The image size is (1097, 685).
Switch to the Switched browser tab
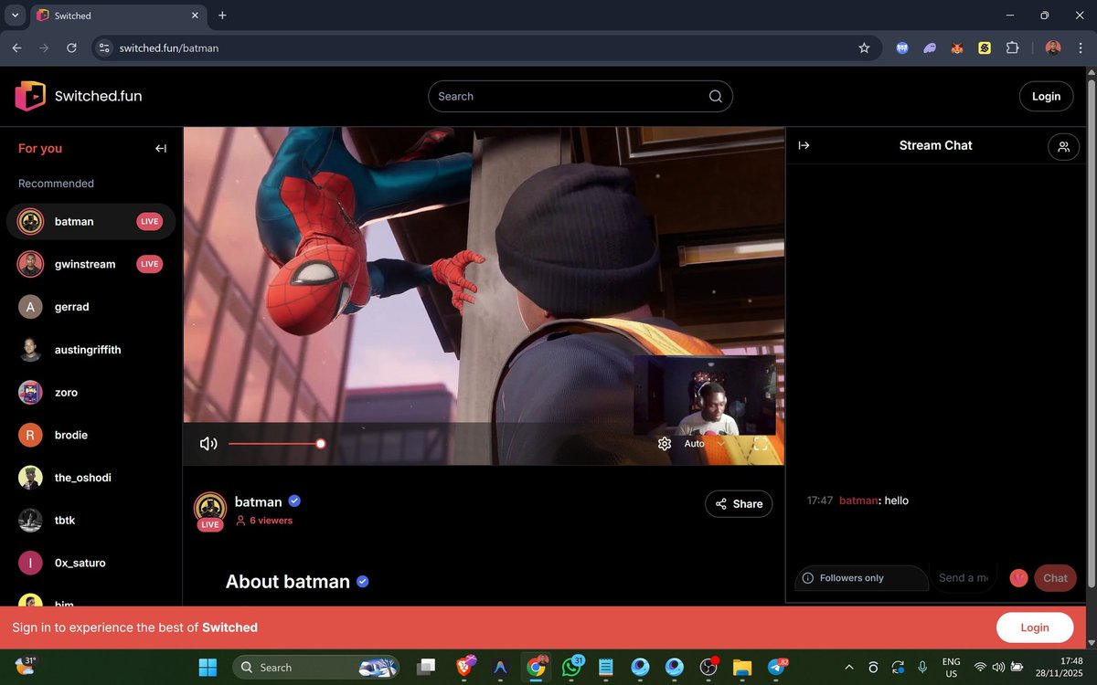coord(119,16)
